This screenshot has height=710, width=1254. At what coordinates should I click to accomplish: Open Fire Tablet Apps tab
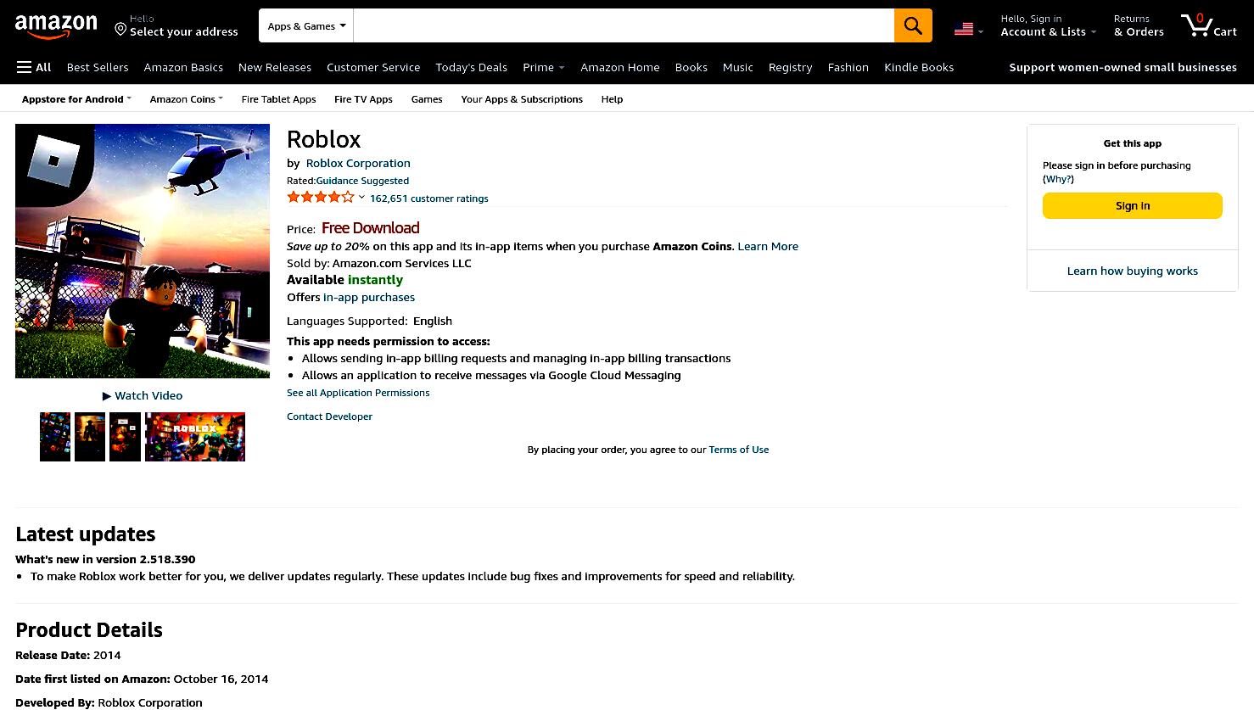tap(278, 99)
